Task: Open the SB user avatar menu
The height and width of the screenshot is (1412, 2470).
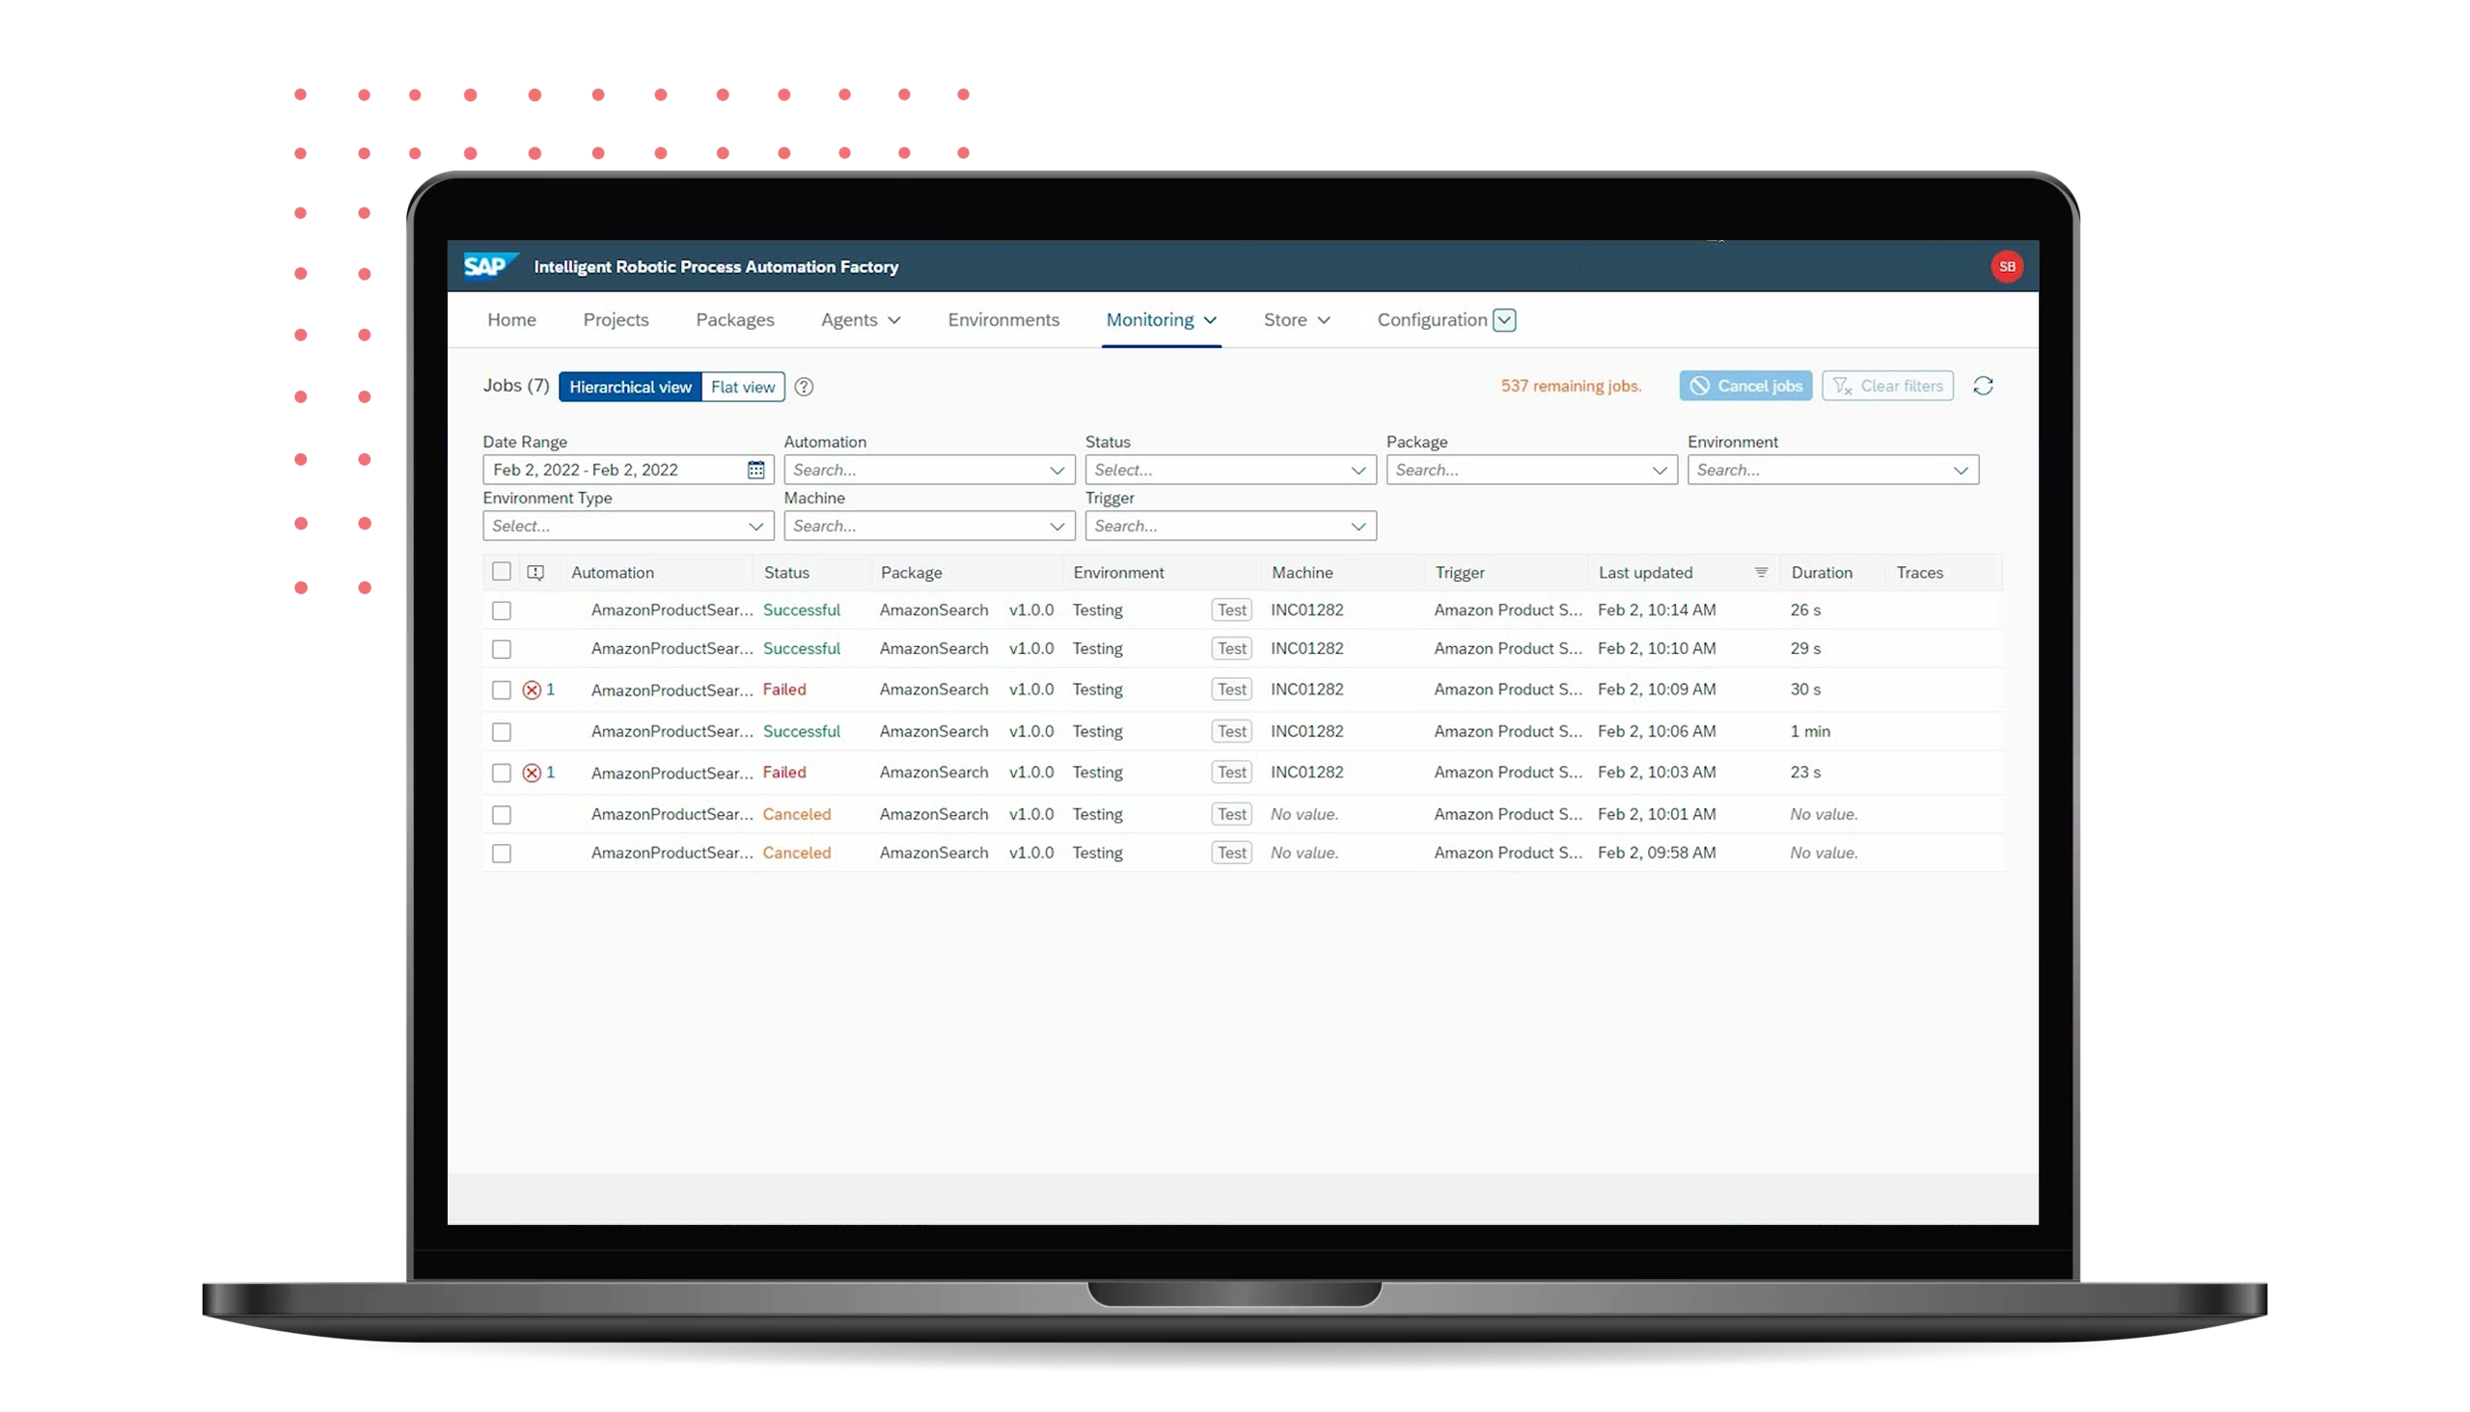Action: click(x=2006, y=267)
